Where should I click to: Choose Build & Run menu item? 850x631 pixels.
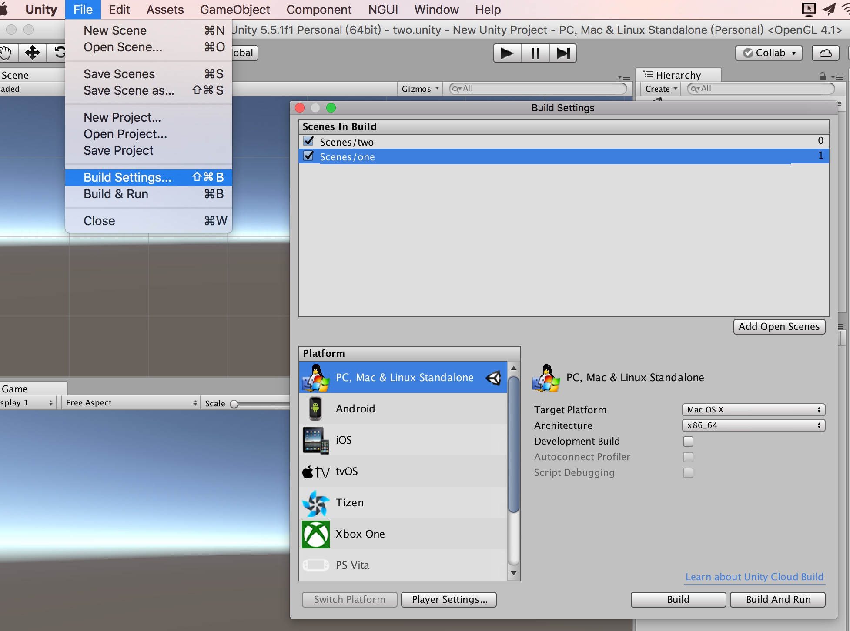click(149, 194)
